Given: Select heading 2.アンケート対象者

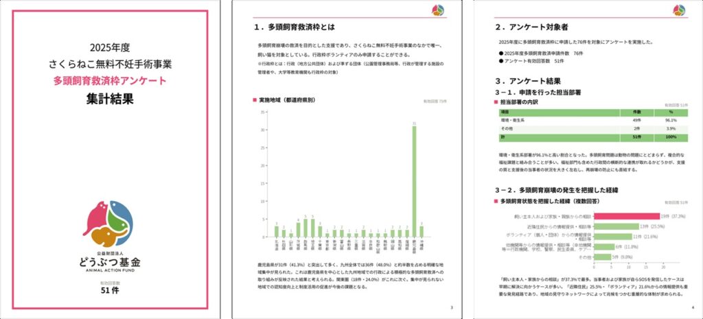Looking at the screenshot, I should click(532, 27).
